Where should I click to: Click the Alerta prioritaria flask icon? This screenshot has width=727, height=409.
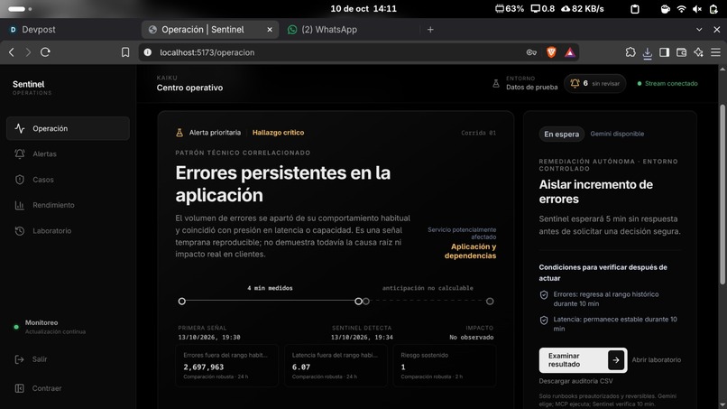(x=179, y=133)
